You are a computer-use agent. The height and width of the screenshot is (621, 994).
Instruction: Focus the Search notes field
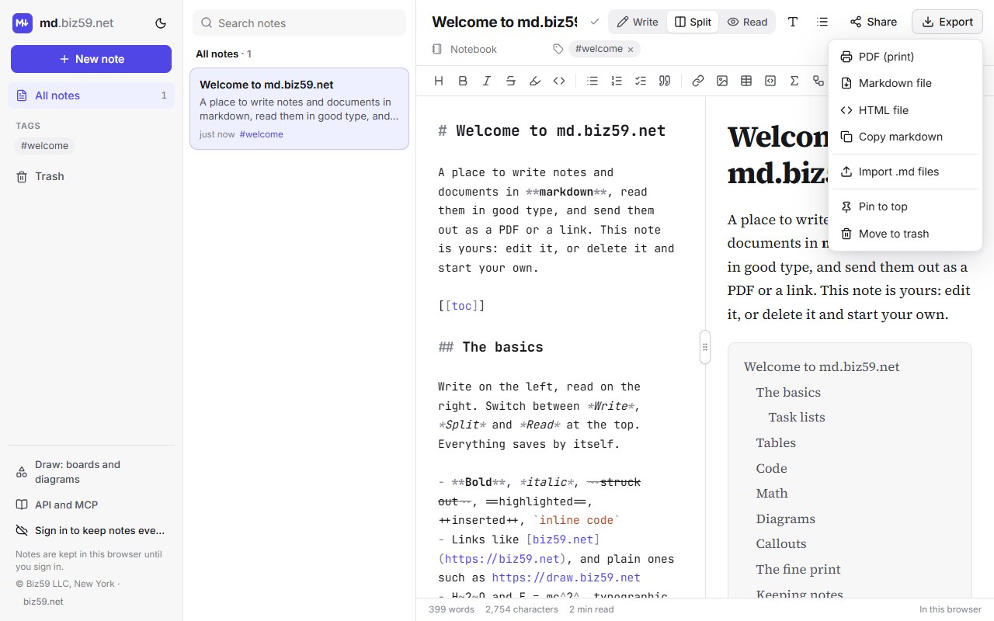coord(299,23)
